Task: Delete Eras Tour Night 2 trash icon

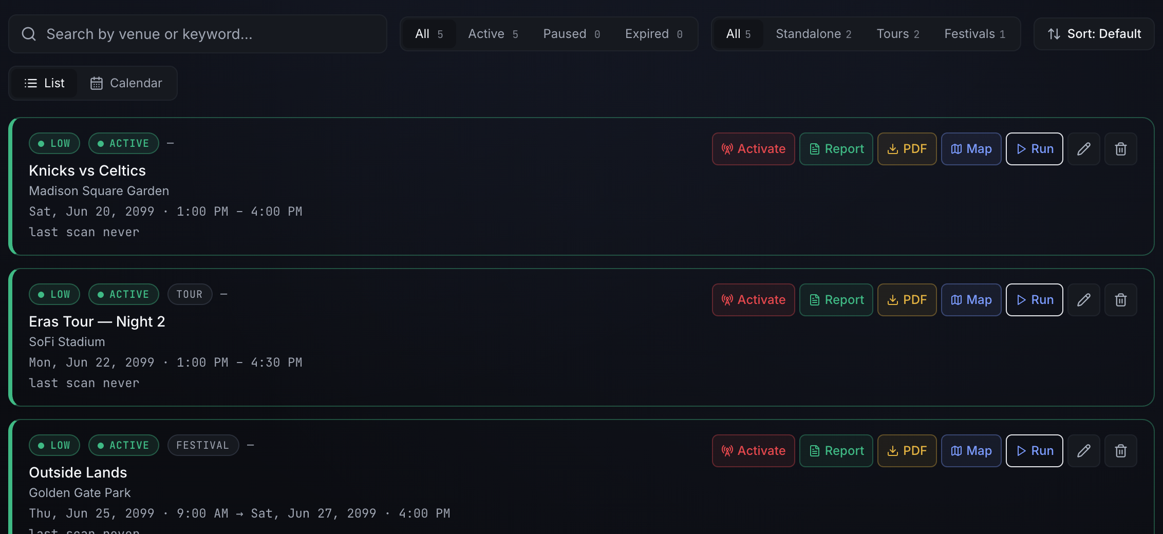Action: click(1120, 300)
